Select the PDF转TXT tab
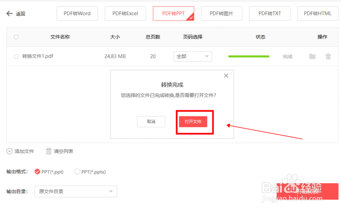 tap(270, 14)
